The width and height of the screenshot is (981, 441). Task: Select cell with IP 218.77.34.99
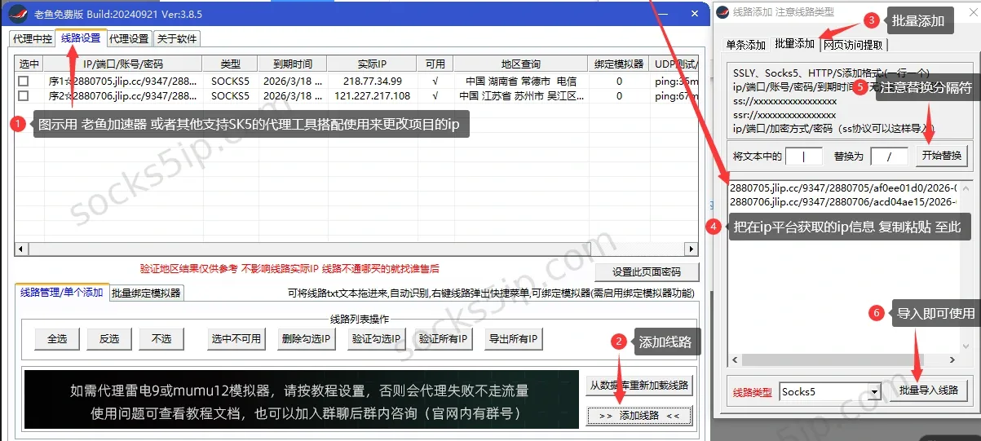click(372, 82)
